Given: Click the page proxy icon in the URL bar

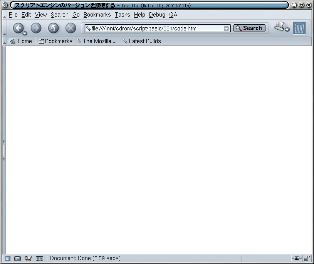Looking at the screenshot, I should pyautogui.click(x=88, y=29).
